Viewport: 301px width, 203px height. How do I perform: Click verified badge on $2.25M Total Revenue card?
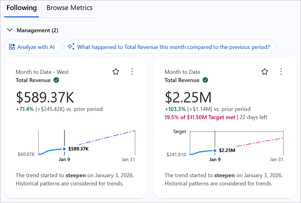205,80
